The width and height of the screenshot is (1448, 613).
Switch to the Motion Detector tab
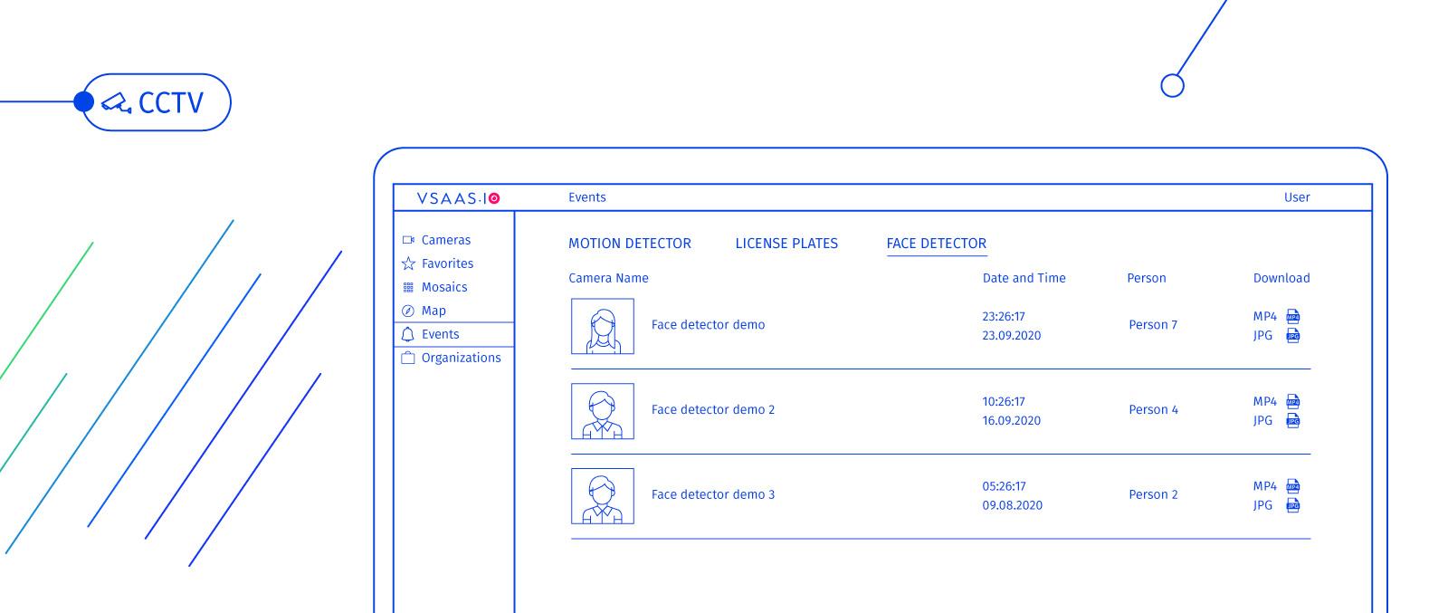tap(629, 244)
